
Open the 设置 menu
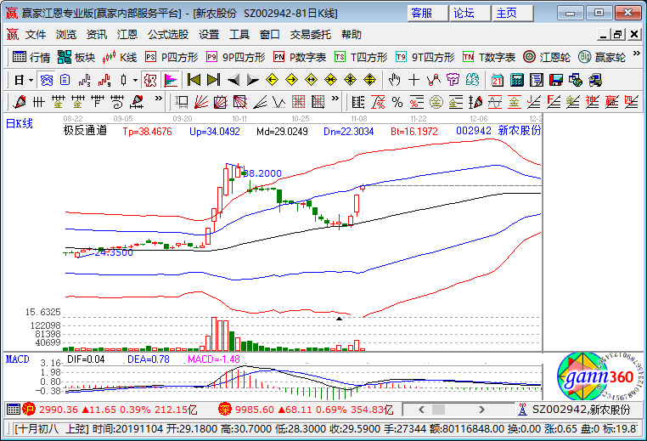(x=209, y=35)
